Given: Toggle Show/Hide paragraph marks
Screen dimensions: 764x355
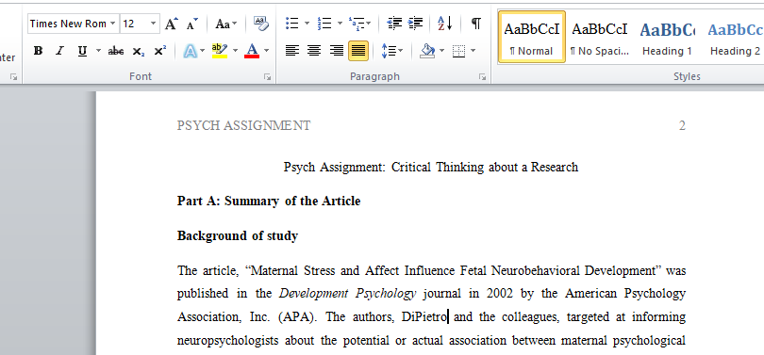Looking at the screenshot, I should (x=476, y=24).
